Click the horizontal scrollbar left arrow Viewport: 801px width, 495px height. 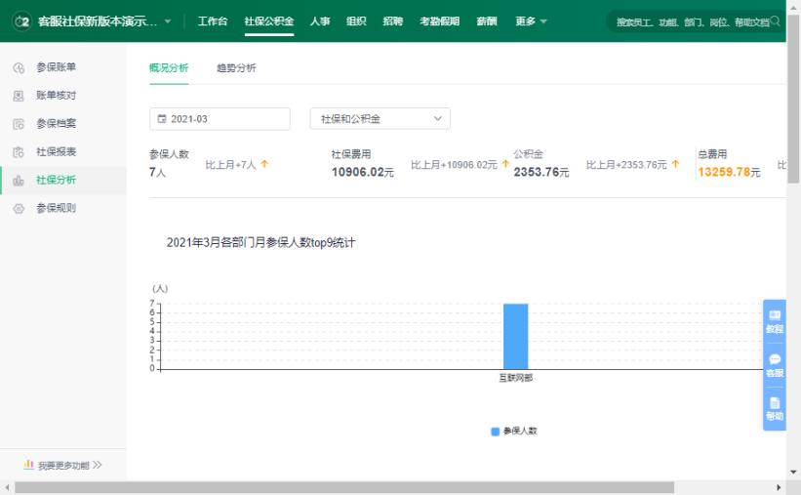[x=7, y=487]
